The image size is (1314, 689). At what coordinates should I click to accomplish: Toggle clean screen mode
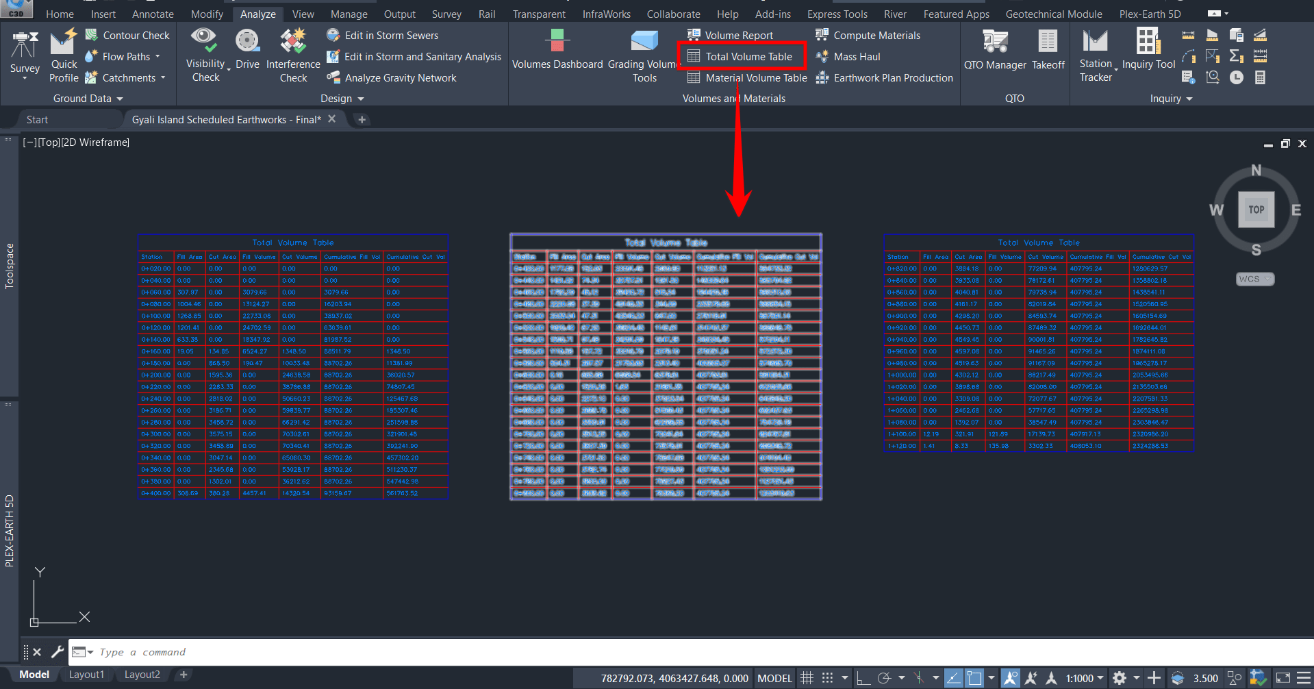[x=1283, y=678]
